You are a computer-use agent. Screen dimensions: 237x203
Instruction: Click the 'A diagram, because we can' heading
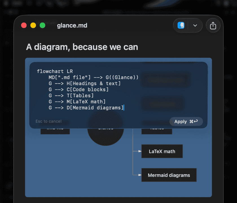coord(82,47)
